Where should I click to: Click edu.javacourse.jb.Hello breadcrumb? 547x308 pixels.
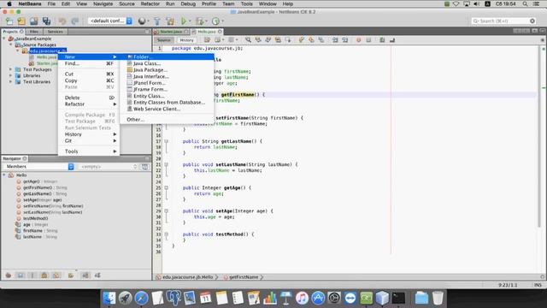[x=188, y=277]
